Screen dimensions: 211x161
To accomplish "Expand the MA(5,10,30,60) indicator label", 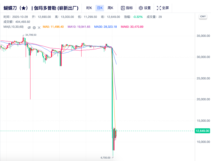I will pyautogui.click(x=13, y=27).
